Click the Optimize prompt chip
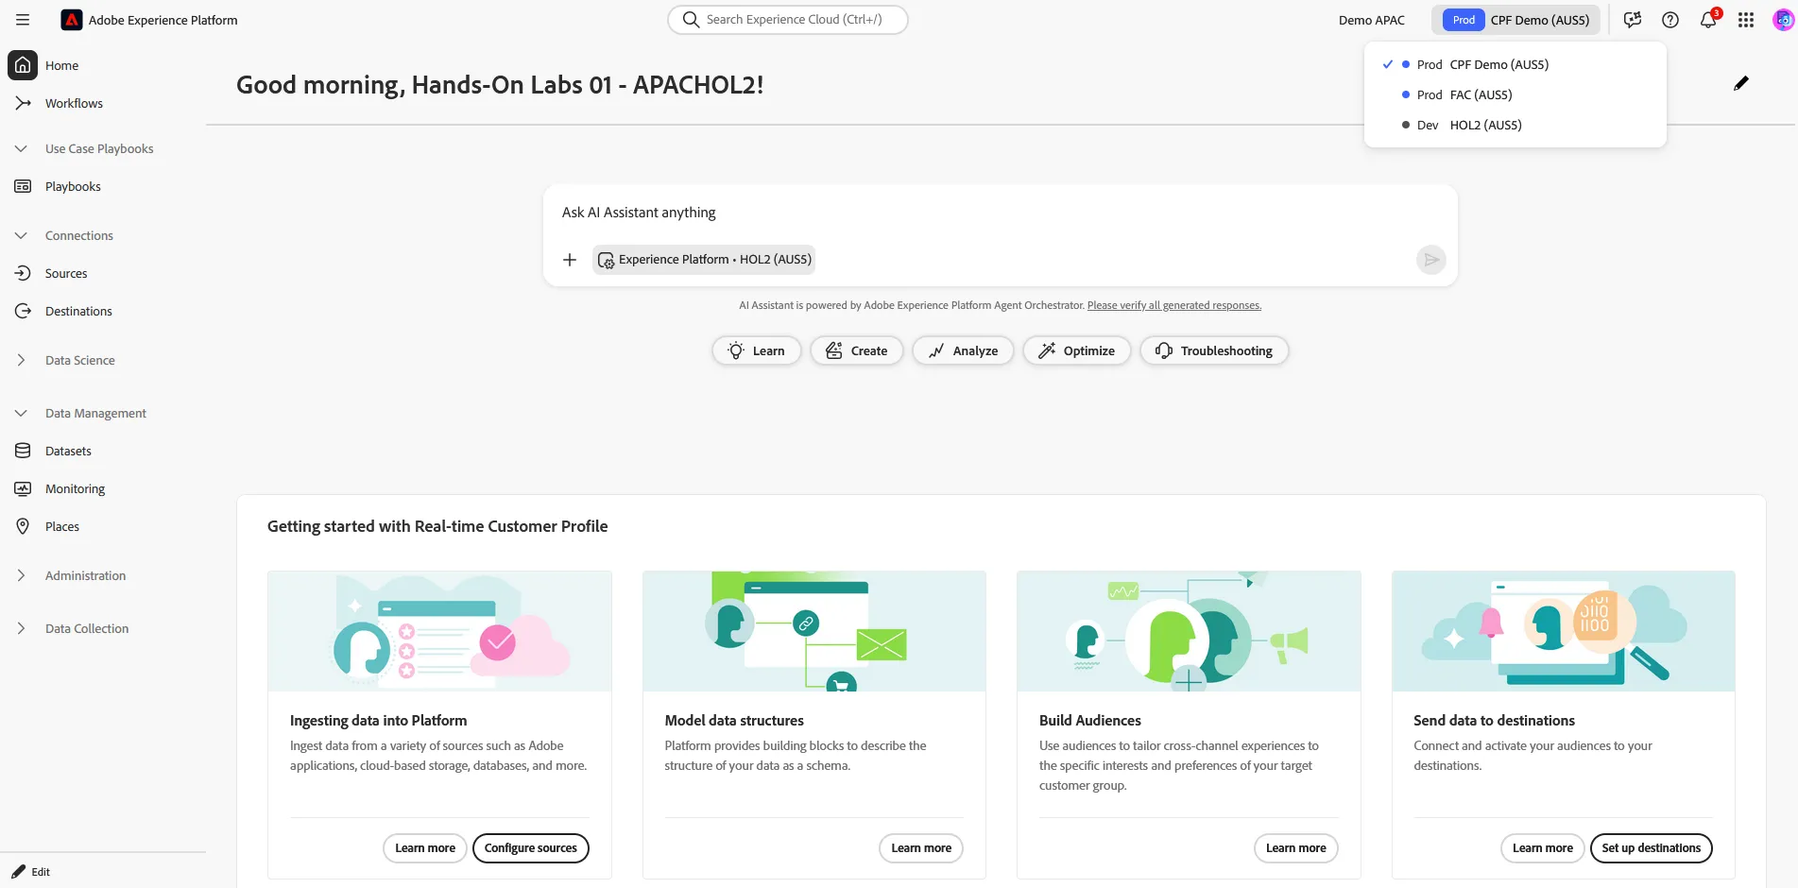This screenshot has height=888, width=1798. coord(1076,350)
